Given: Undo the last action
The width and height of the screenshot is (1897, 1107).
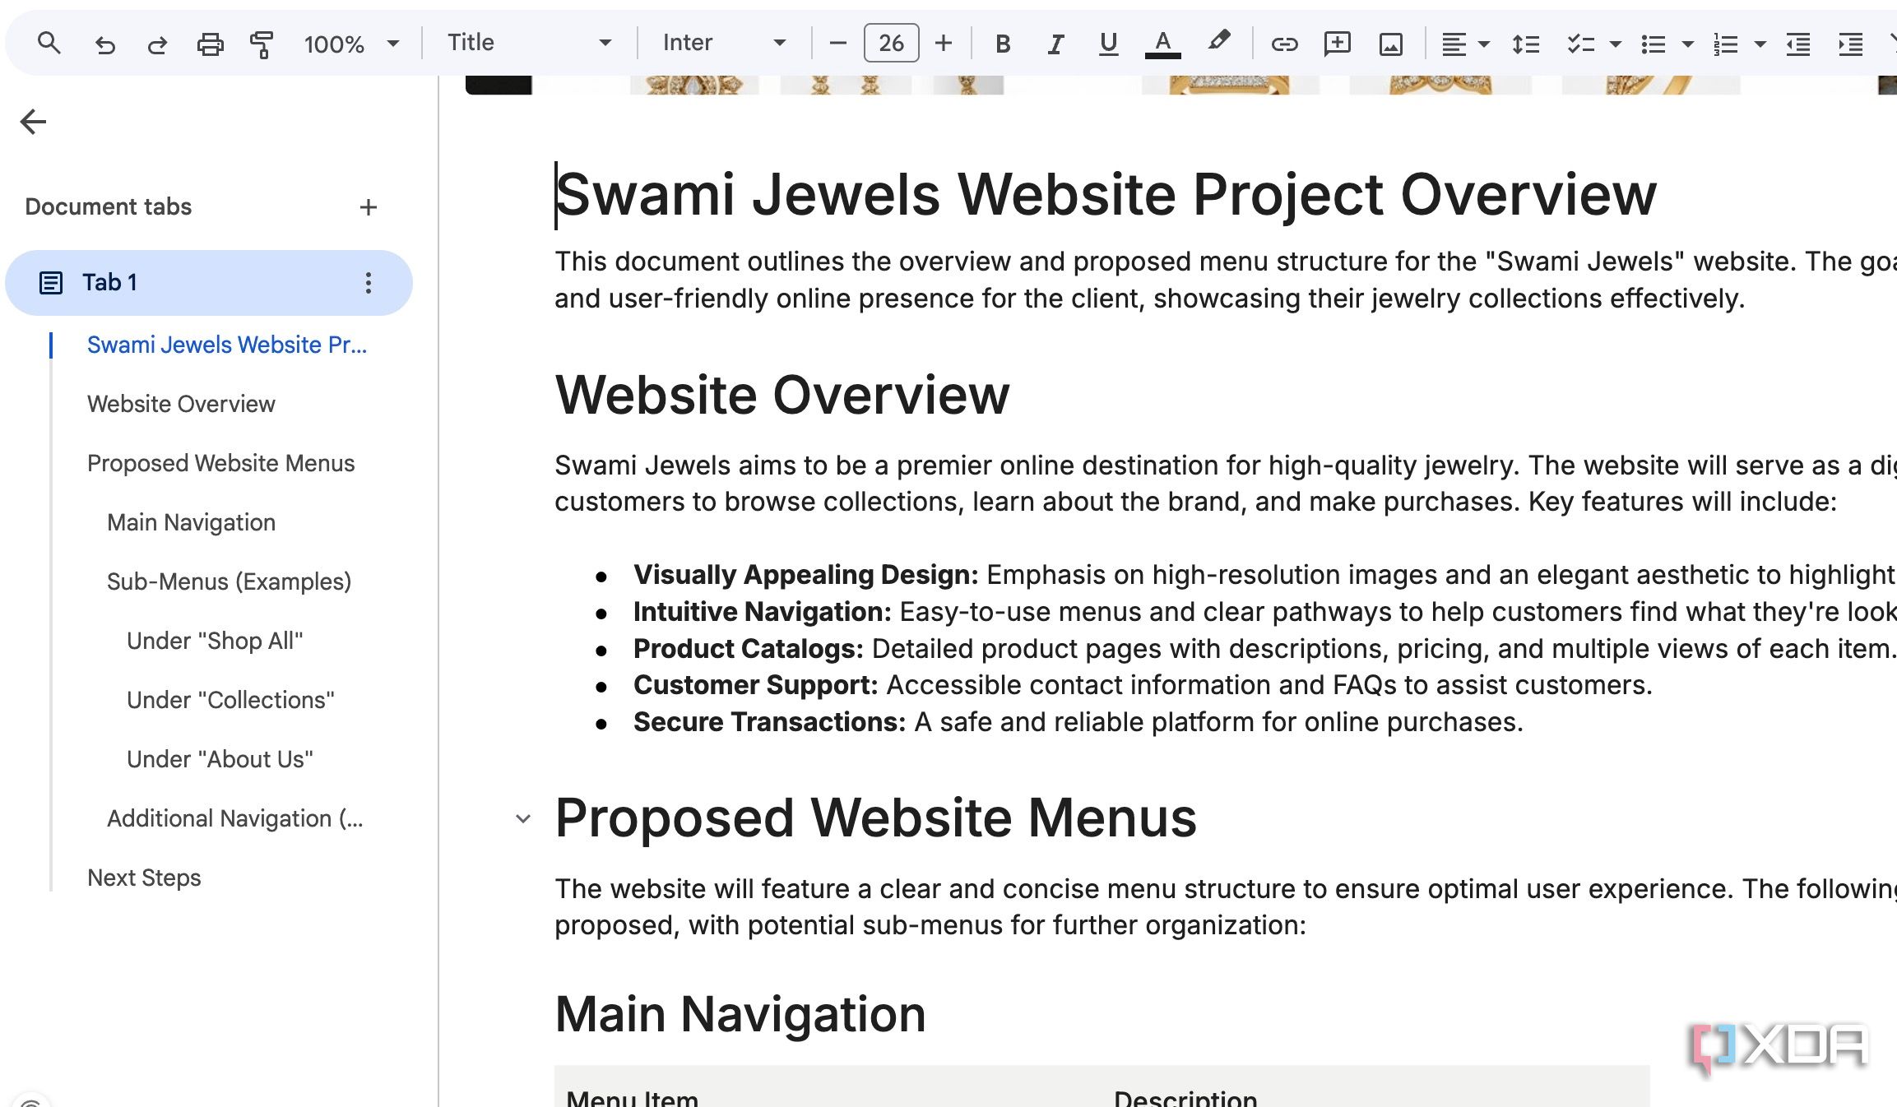Looking at the screenshot, I should (104, 44).
